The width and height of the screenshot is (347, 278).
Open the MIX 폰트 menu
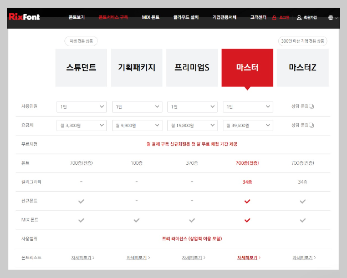pyautogui.click(x=150, y=17)
